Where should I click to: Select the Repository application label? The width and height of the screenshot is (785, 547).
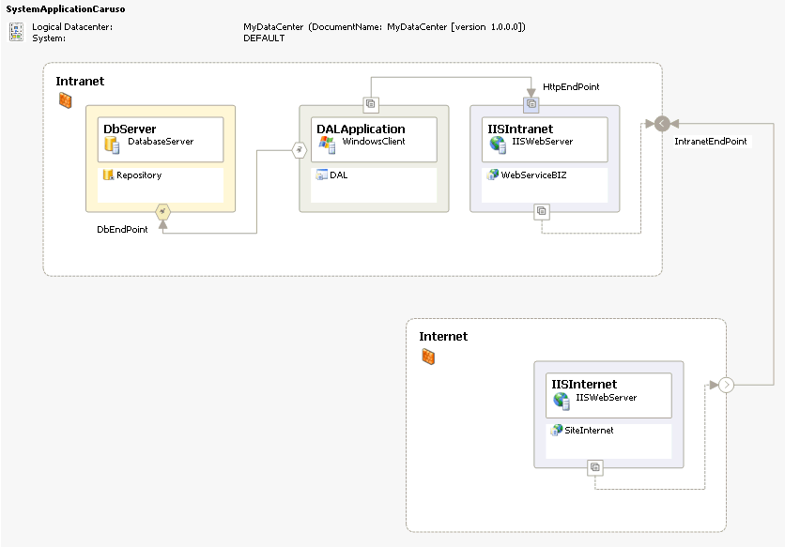tap(139, 175)
